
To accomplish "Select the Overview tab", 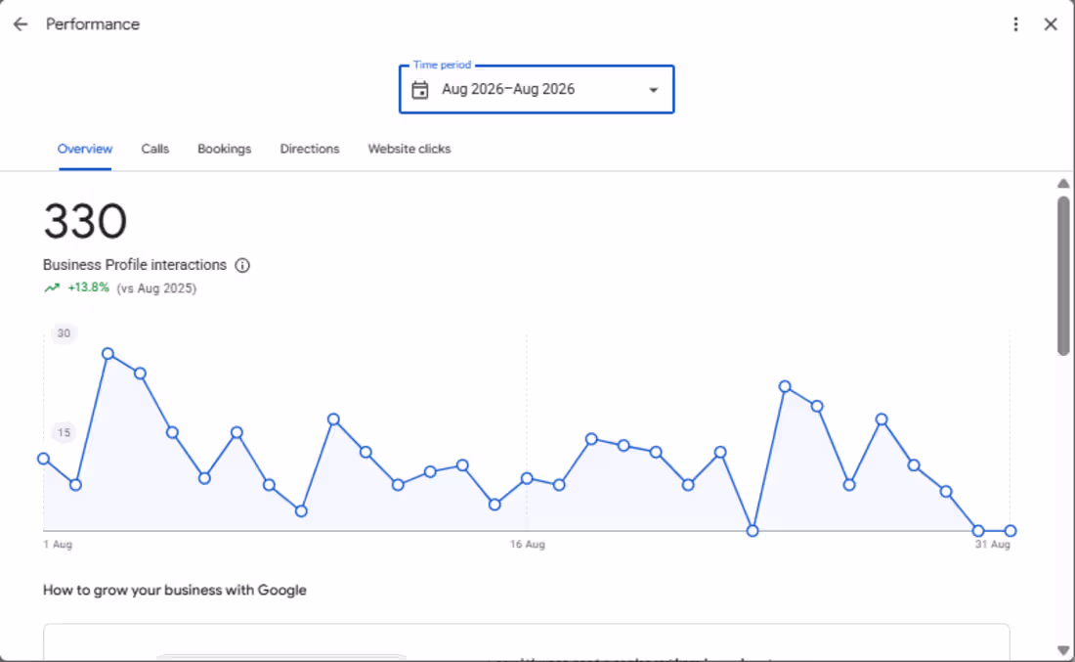I will click(x=85, y=149).
